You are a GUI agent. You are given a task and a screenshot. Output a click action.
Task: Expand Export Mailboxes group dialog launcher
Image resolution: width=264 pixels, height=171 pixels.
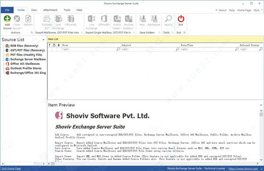82,33
